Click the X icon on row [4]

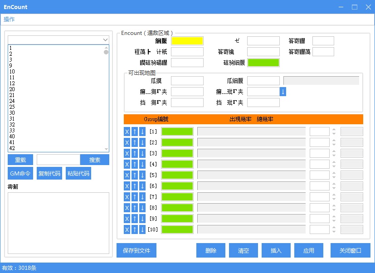127,164
